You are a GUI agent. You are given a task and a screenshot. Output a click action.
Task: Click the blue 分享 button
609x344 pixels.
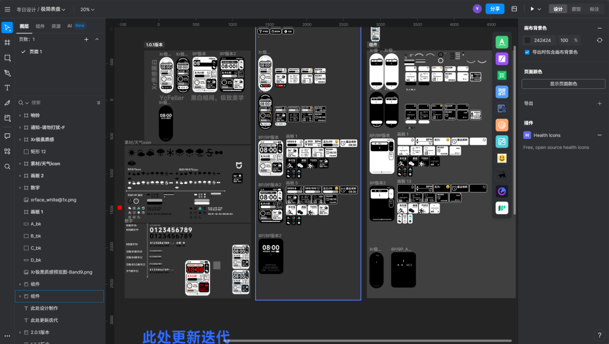click(x=494, y=9)
